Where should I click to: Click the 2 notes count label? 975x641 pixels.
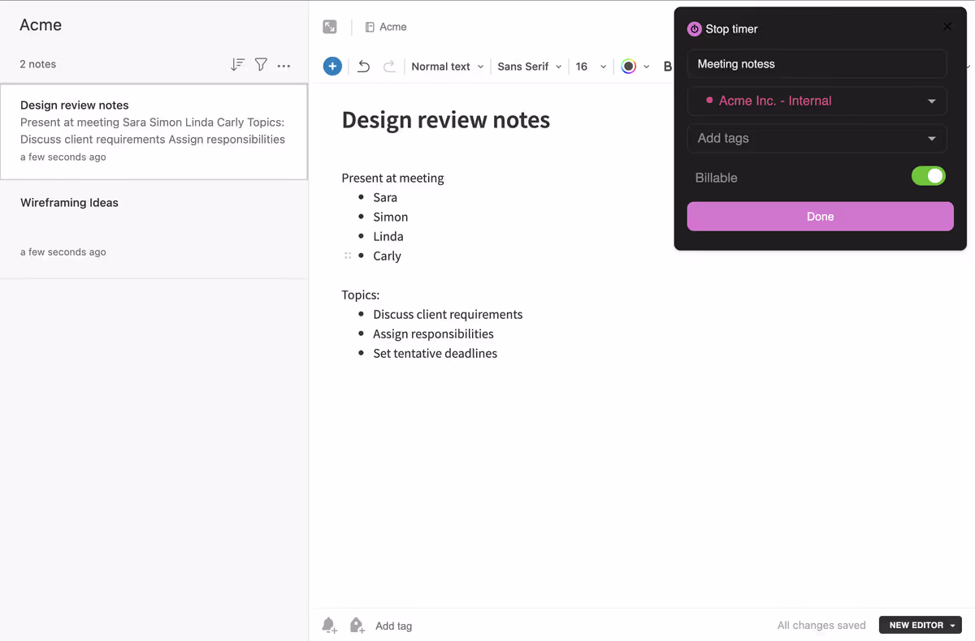tap(38, 64)
